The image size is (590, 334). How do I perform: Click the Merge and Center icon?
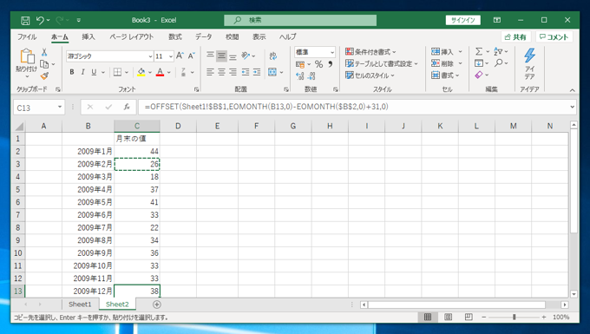[x=272, y=72]
